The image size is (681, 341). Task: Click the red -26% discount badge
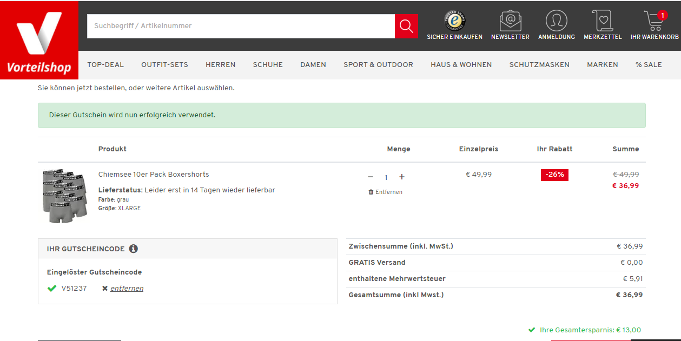[x=554, y=175]
